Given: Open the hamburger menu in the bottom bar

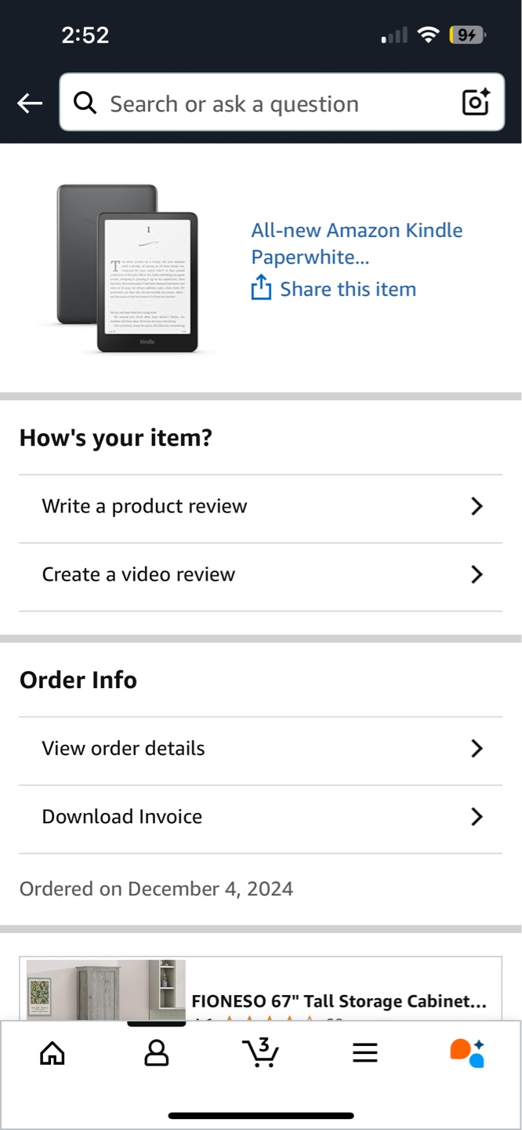Looking at the screenshot, I should [x=364, y=1052].
